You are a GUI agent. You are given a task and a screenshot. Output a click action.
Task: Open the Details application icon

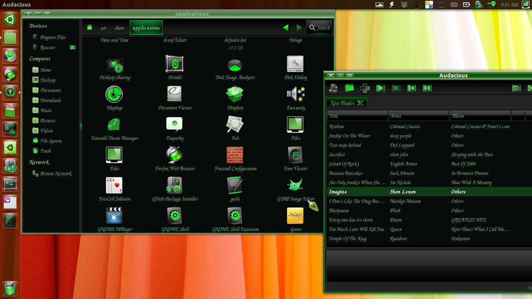[175, 64]
